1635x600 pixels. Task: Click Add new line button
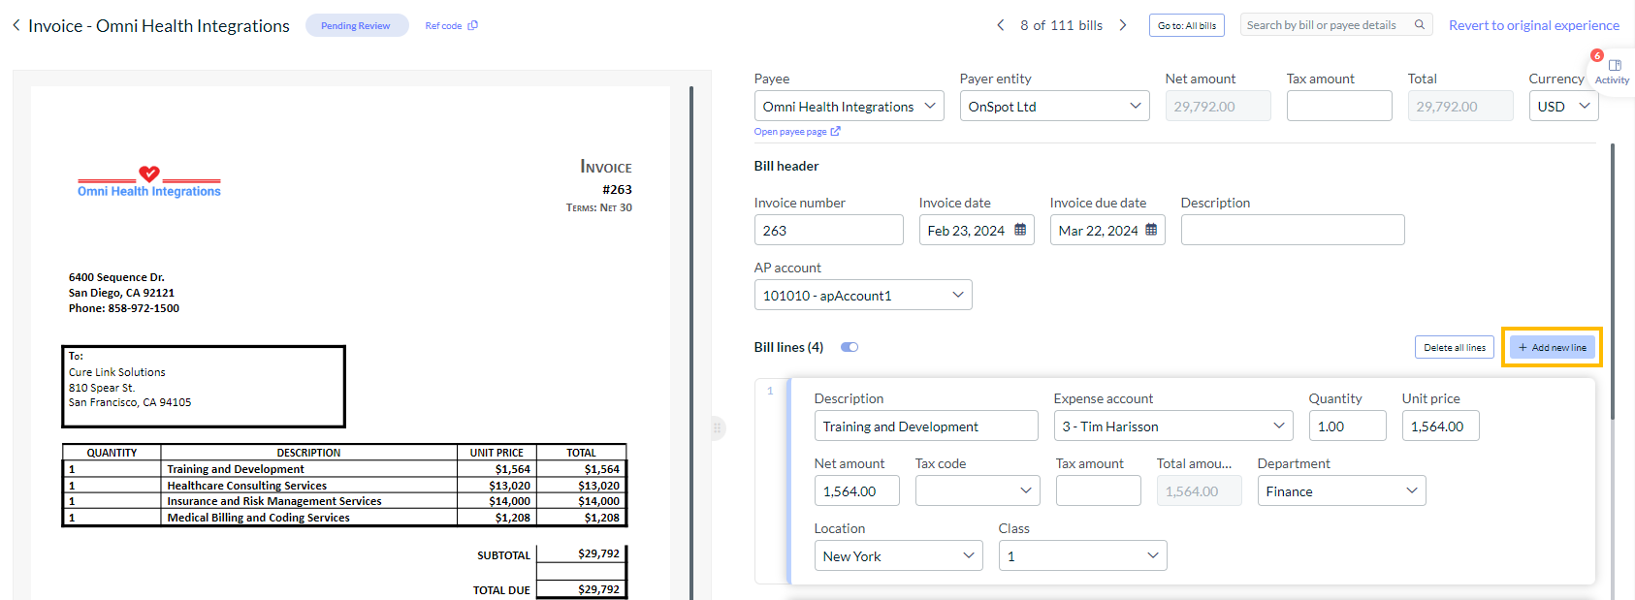tap(1553, 347)
